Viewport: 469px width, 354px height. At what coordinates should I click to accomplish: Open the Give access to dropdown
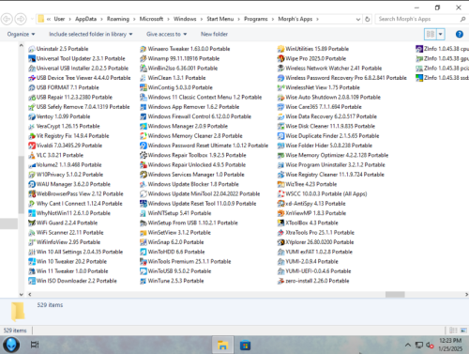(x=166, y=34)
